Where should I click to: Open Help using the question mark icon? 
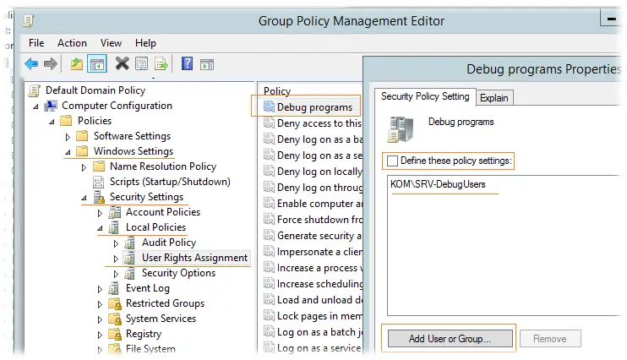(187, 63)
